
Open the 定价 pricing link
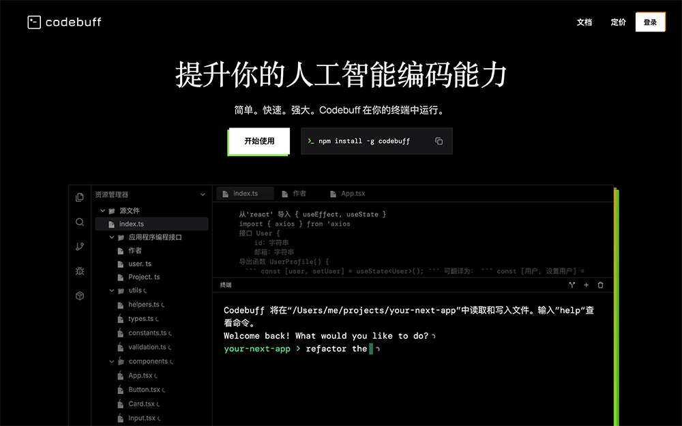(x=618, y=22)
